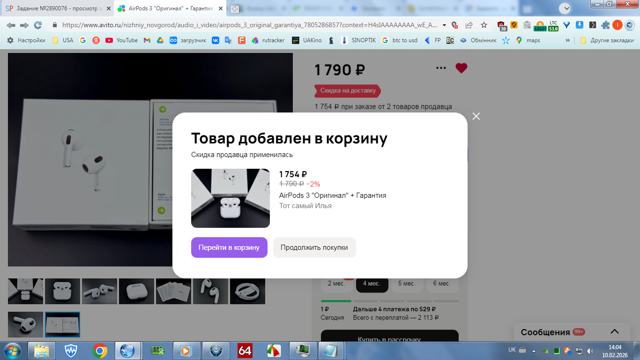Open the SINOPTIK bookmark
This screenshot has height=360, width=640.
click(x=358, y=40)
